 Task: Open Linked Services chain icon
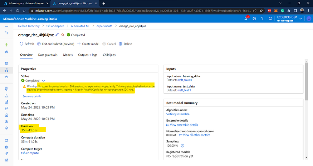[6, 154]
